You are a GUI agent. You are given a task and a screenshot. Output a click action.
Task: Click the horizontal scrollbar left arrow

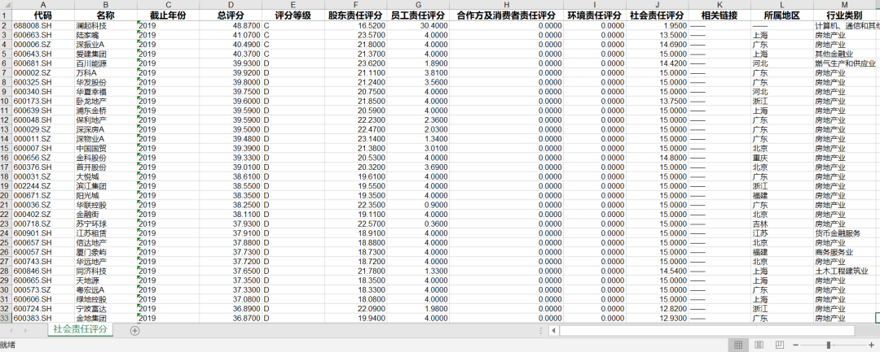(553, 331)
